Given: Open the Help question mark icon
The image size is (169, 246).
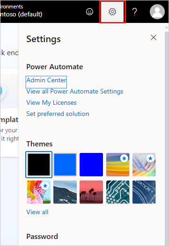Looking at the screenshot, I should coord(135,12).
